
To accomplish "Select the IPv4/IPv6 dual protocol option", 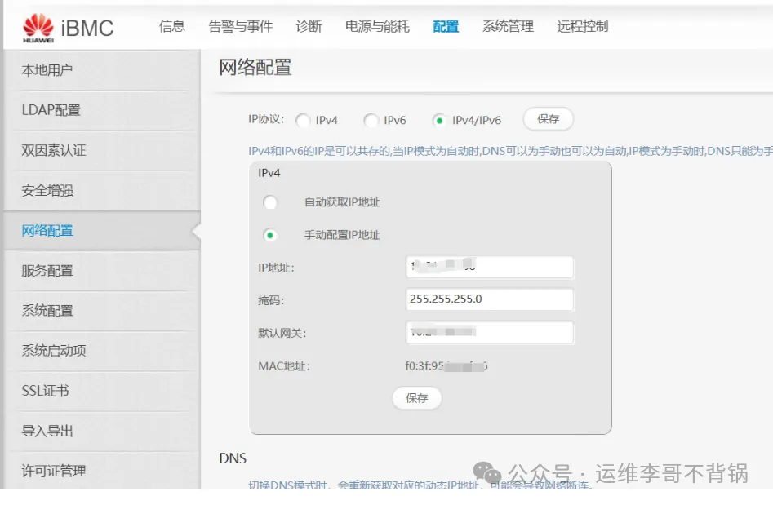I will point(440,121).
